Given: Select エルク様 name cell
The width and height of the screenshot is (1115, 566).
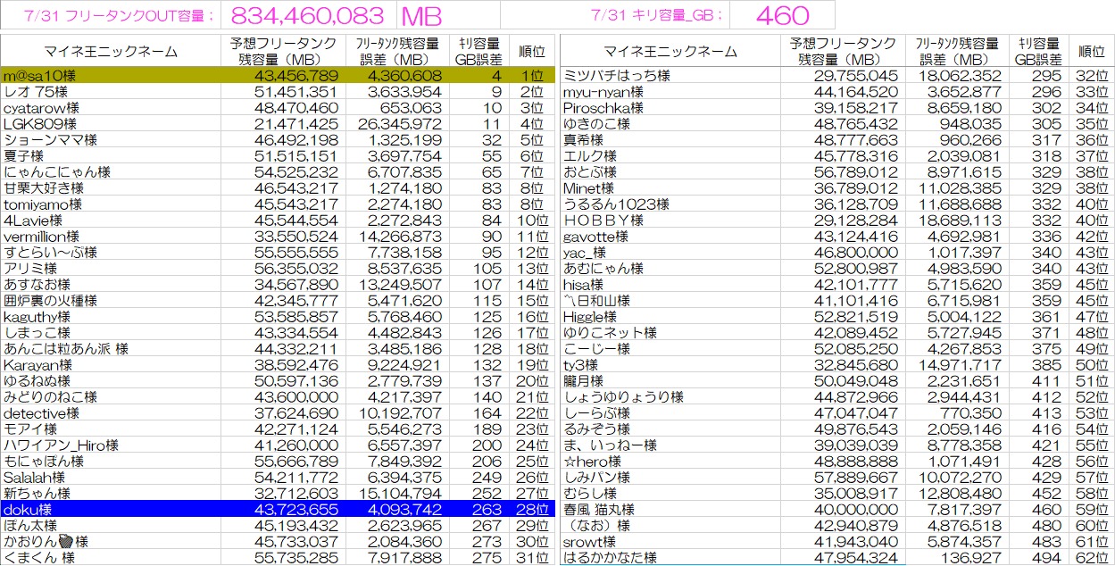Looking at the screenshot, I should [x=670, y=156].
